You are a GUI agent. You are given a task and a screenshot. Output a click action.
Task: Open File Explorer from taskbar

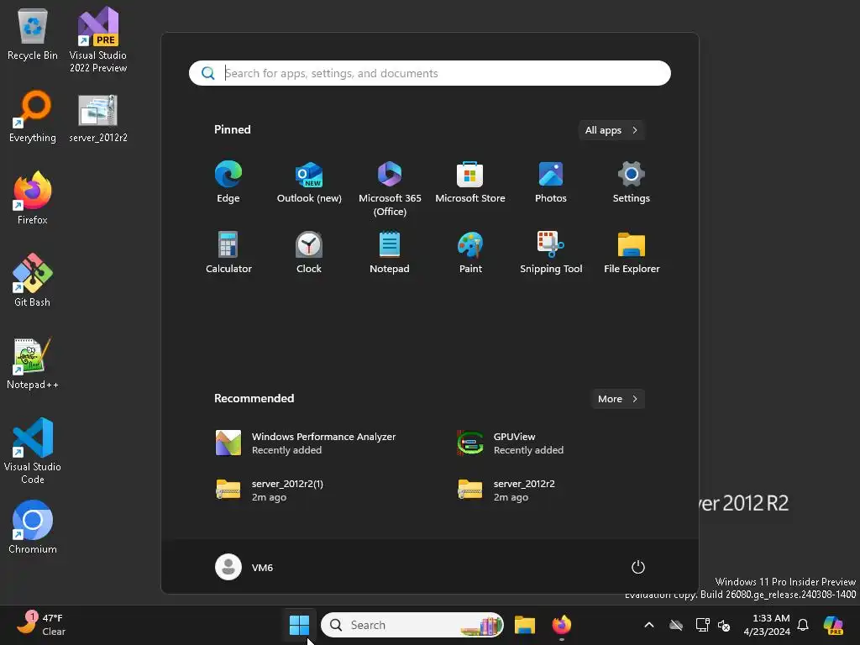tap(525, 625)
